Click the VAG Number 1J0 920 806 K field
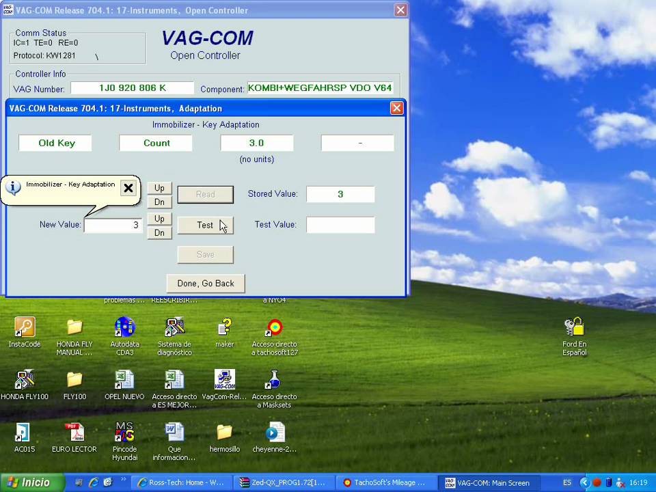 point(132,88)
